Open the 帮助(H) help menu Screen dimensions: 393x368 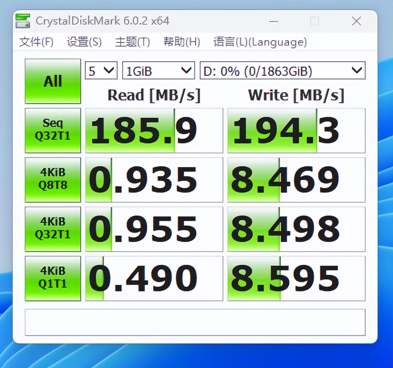pyautogui.click(x=182, y=42)
